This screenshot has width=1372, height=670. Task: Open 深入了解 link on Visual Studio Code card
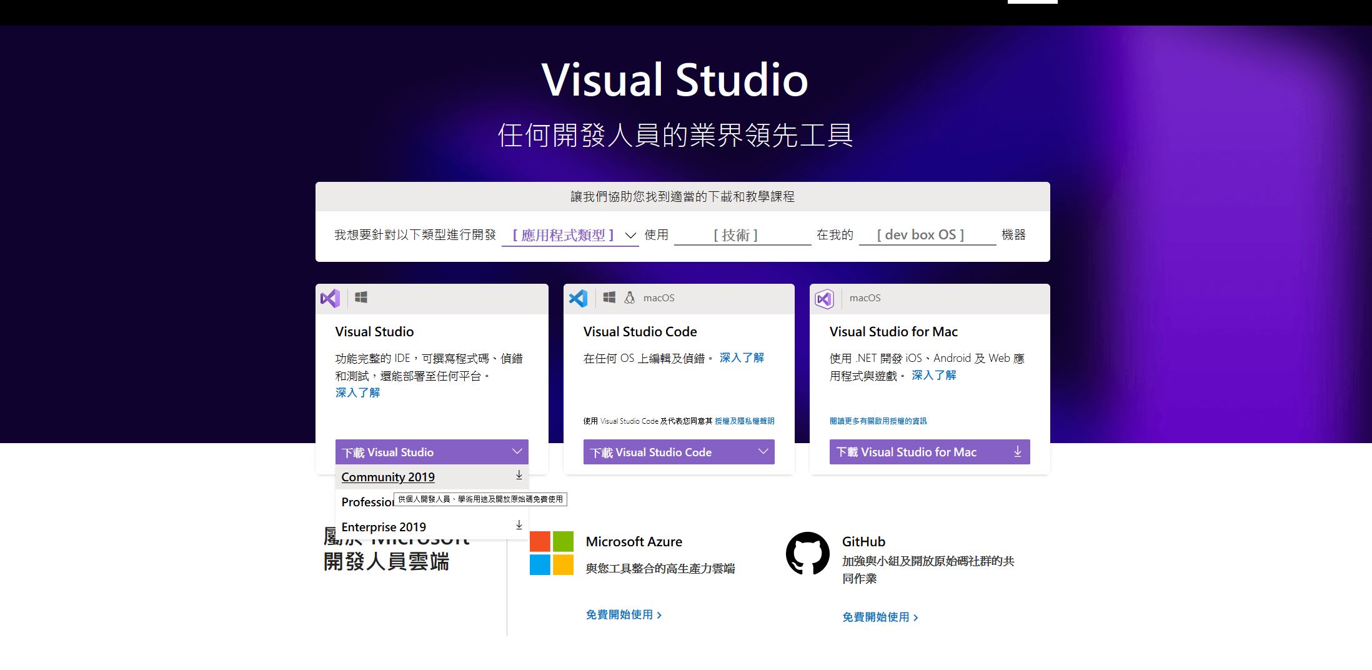[742, 357]
